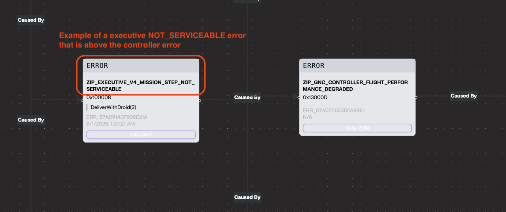This screenshot has height=212, width=506.
Task: Click the Caused By label between the two error cards
Action: [x=247, y=97]
